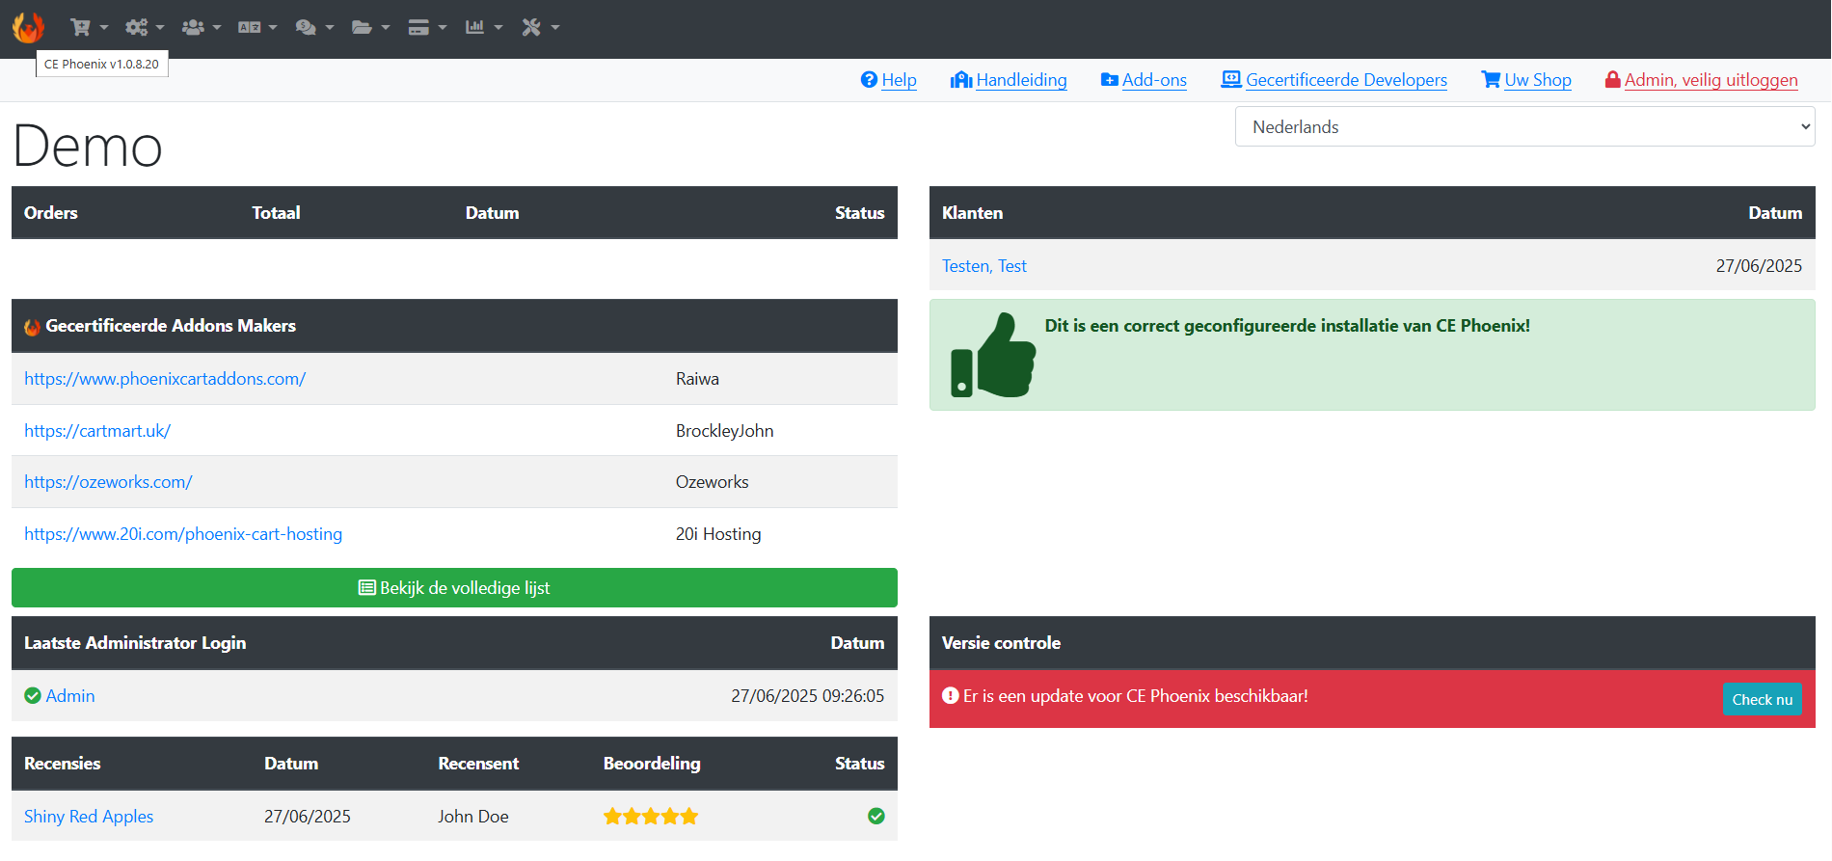Click the Orders column header

(x=51, y=213)
